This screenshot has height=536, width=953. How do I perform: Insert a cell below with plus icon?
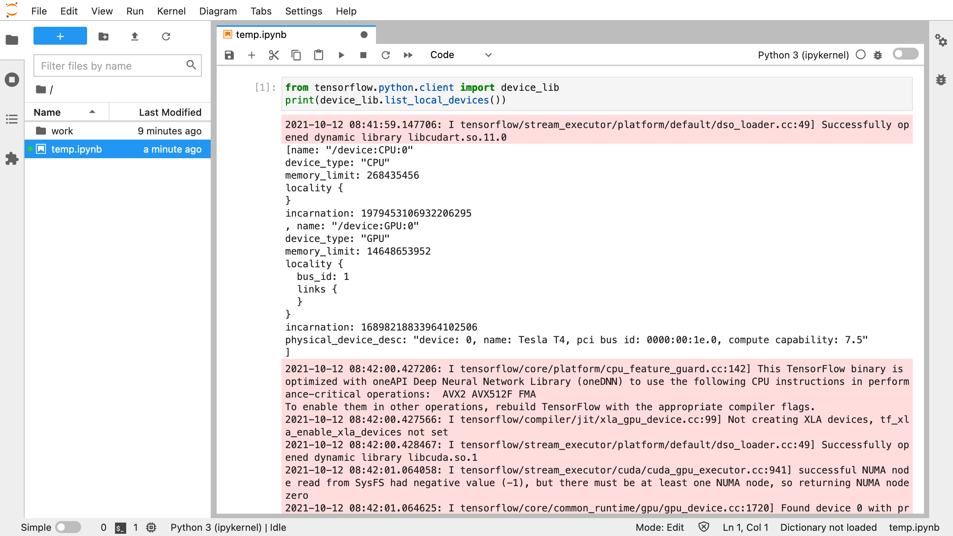pos(252,55)
